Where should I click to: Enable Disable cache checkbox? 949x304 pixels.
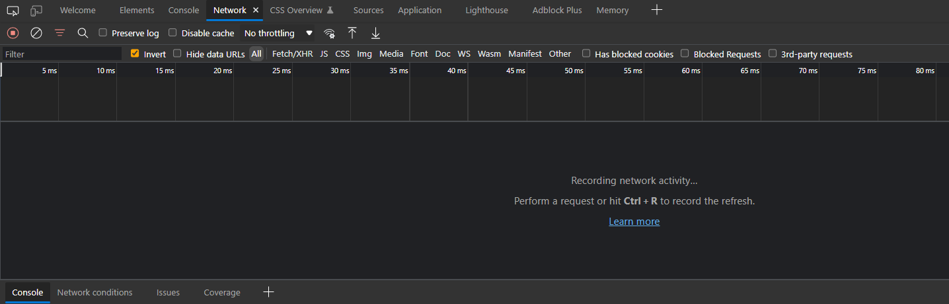[x=172, y=32]
